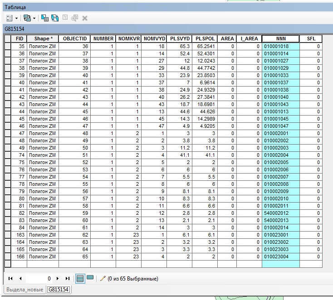Jump to last record using navigation arrow
Screen dimensions: 333x300
pos(67,279)
